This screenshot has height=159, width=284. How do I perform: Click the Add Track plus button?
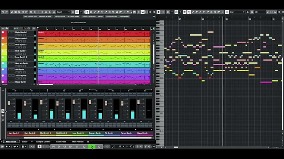(3, 28)
